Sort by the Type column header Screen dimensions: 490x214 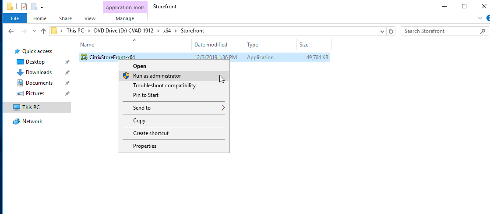click(270, 45)
